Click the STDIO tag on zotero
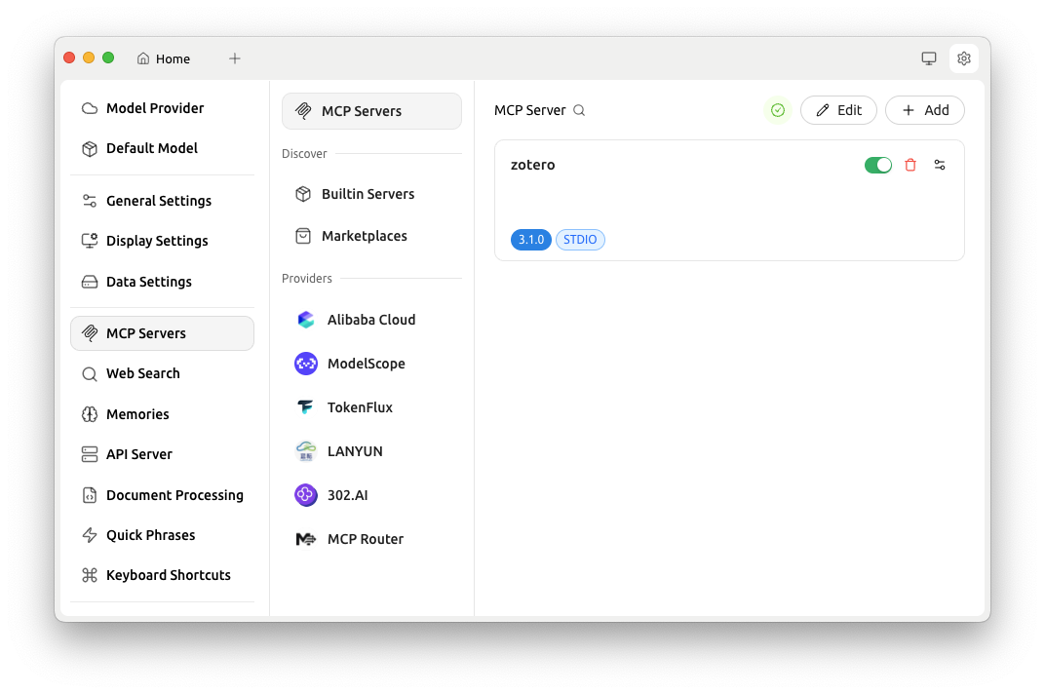This screenshot has width=1045, height=694. click(580, 240)
